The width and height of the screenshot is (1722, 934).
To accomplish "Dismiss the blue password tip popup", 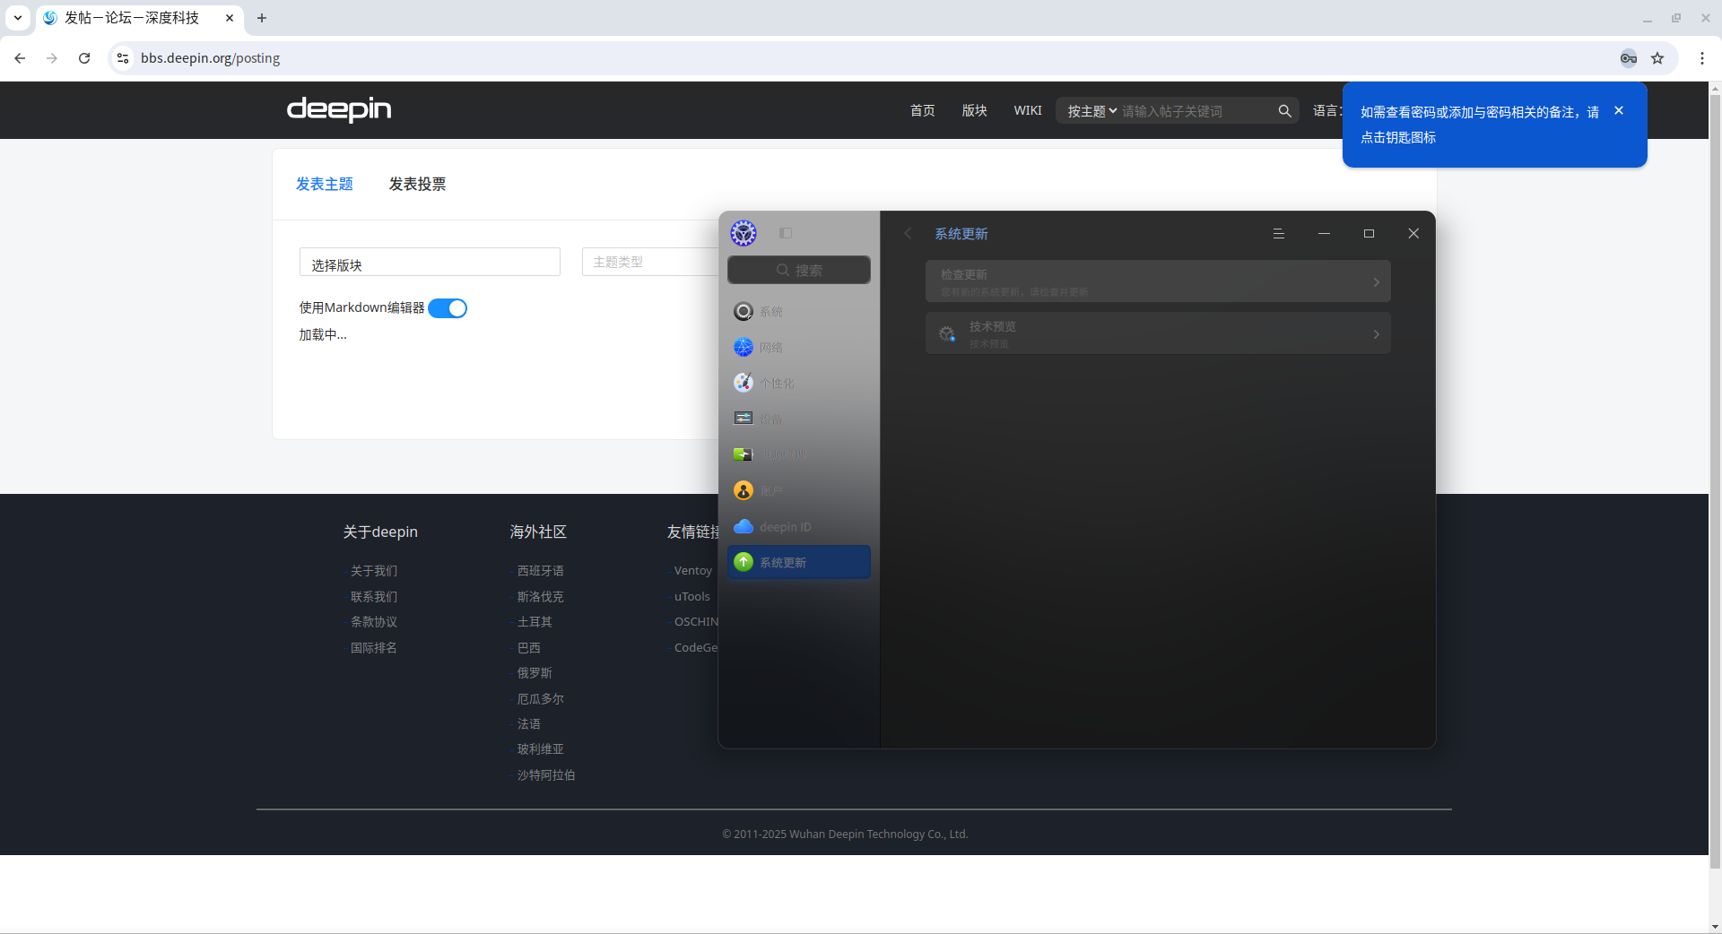I will 1619,110.
